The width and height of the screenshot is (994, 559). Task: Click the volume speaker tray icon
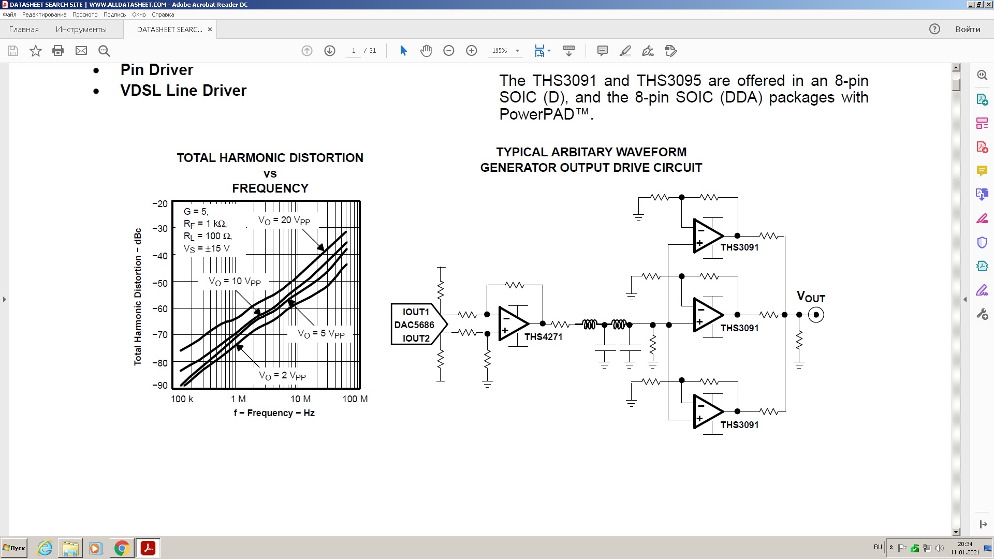point(940,548)
